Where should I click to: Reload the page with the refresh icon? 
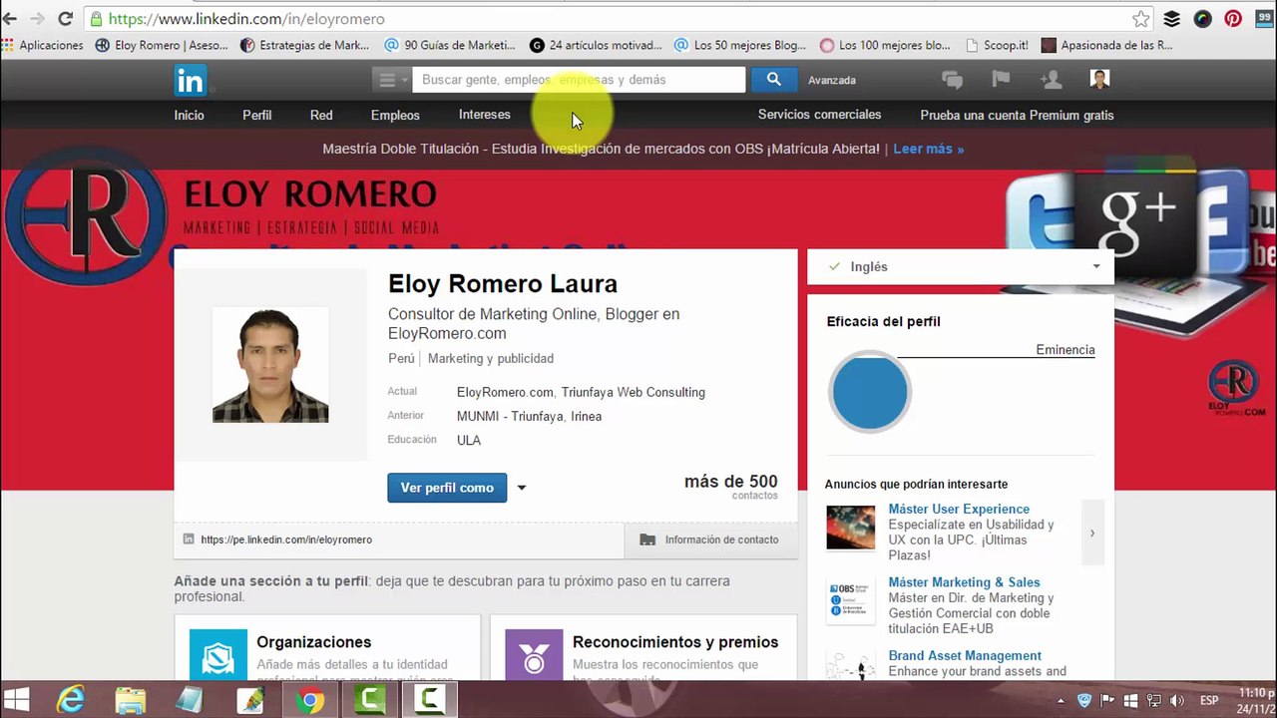pos(66,18)
